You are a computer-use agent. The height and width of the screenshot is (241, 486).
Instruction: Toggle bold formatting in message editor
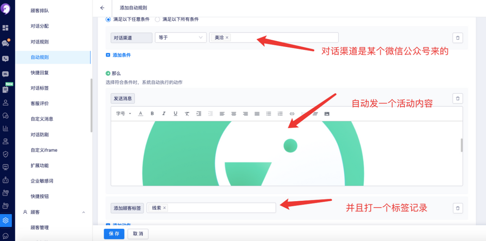pos(152,113)
